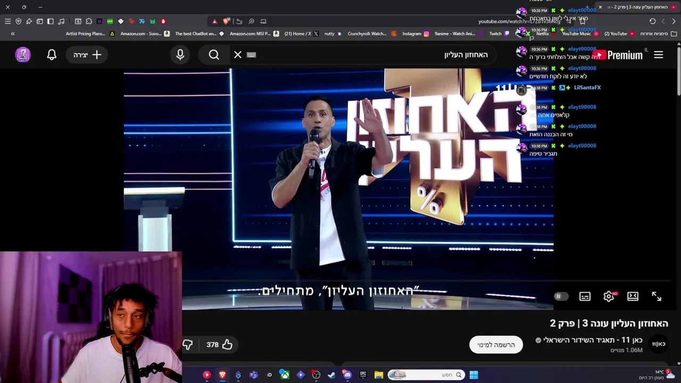681x383 pixels.
Task: Open the YouTube account avatar menu
Action: (x=23, y=55)
